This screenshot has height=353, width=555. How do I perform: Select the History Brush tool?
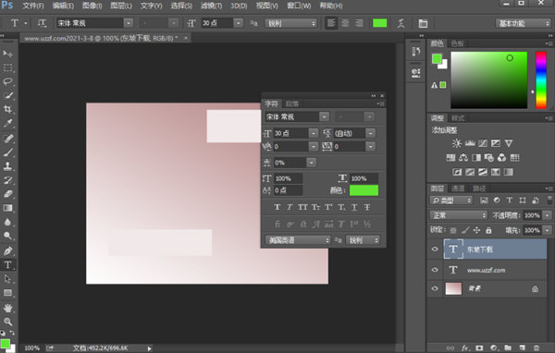7,180
